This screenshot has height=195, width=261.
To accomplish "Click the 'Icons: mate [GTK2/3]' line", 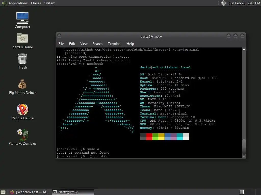I will 160,110.
